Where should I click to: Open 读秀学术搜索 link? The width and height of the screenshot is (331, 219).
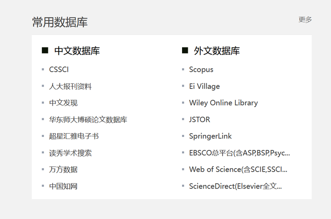70,153
